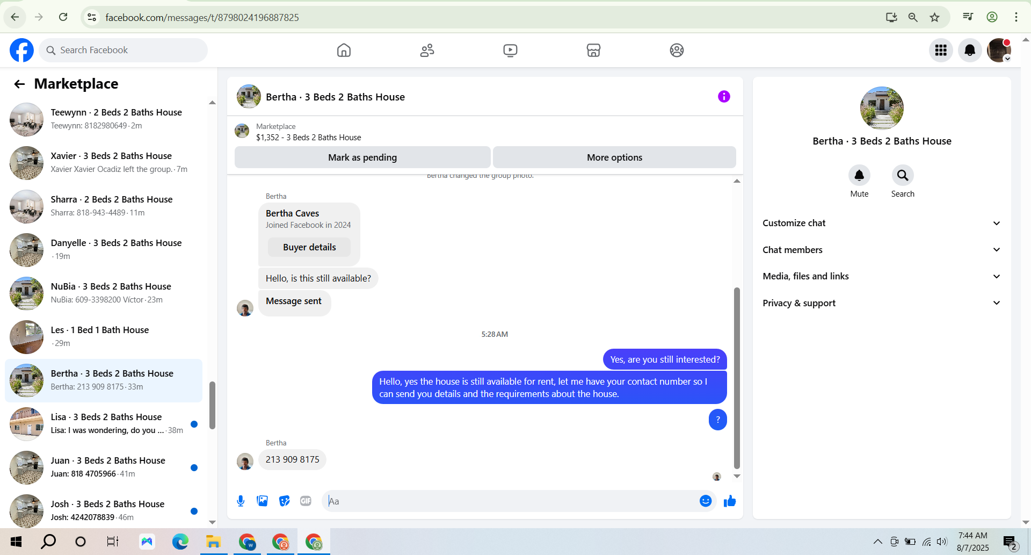Choose a sticker from the sticker icon
1031x555 pixels.
pos(284,501)
